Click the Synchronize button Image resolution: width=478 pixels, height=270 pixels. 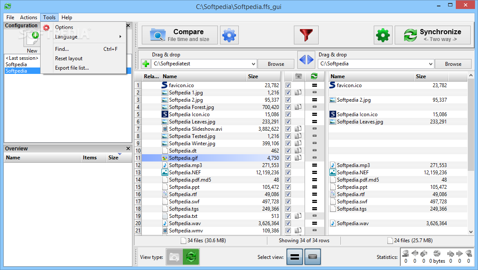(433, 35)
